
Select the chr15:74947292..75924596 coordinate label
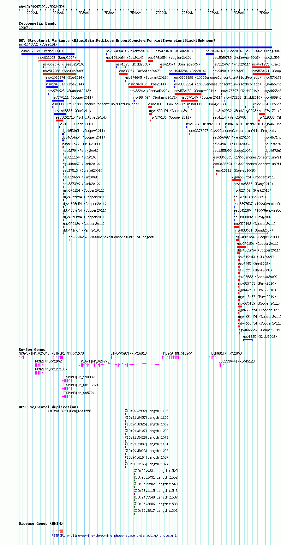[x=42, y=7]
